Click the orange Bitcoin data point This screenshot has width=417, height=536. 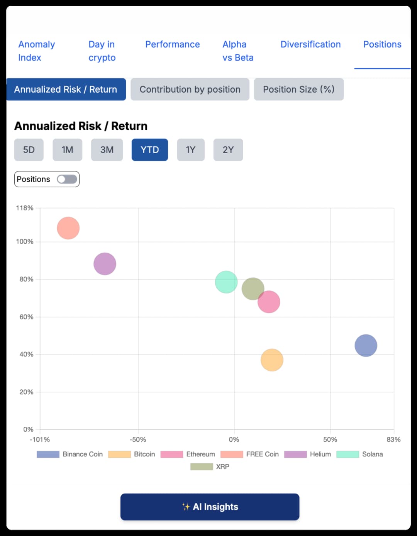(x=272, y=360)
